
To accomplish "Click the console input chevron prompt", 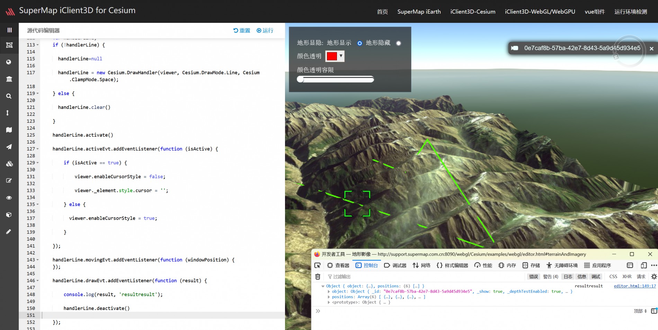I will 318,311.
